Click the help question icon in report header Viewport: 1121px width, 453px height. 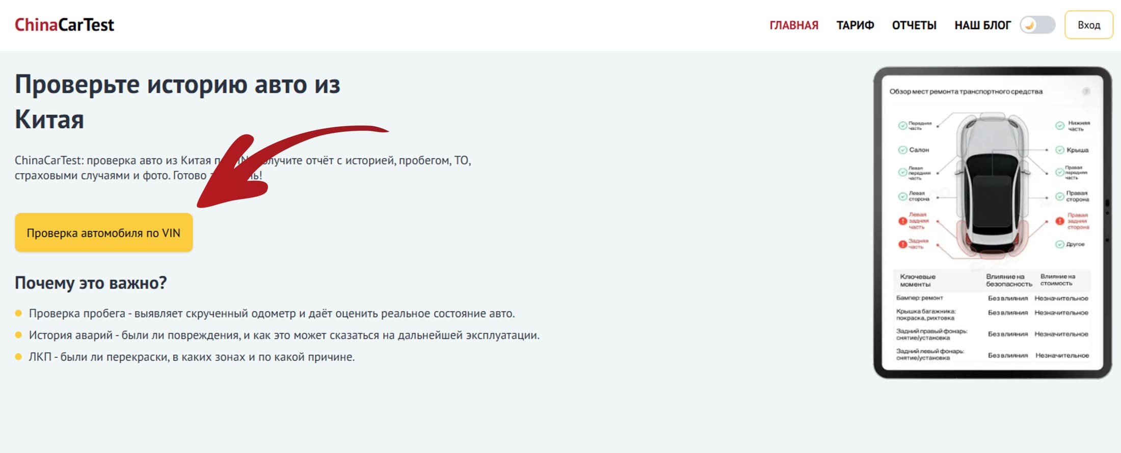click(x=1086, y=92)
